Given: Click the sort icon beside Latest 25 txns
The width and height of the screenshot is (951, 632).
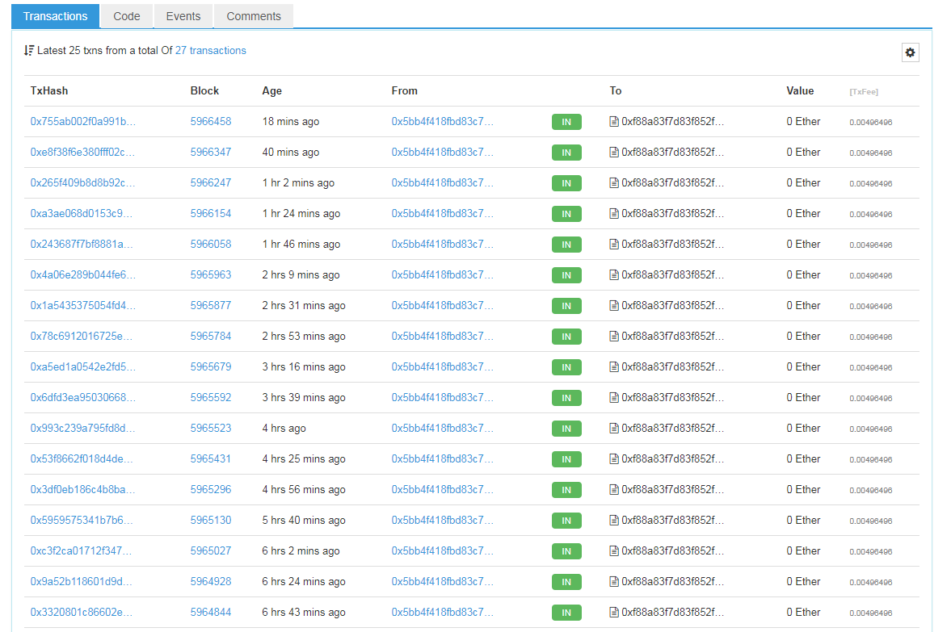Looking at the screenshot, I should click(x=28, y=50).
